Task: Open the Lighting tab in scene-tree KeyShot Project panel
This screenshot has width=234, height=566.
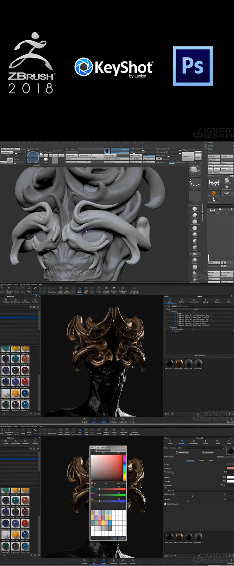Action: click(205, 301)
